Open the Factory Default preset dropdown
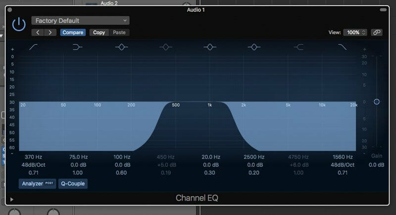 tap(80, 21)
